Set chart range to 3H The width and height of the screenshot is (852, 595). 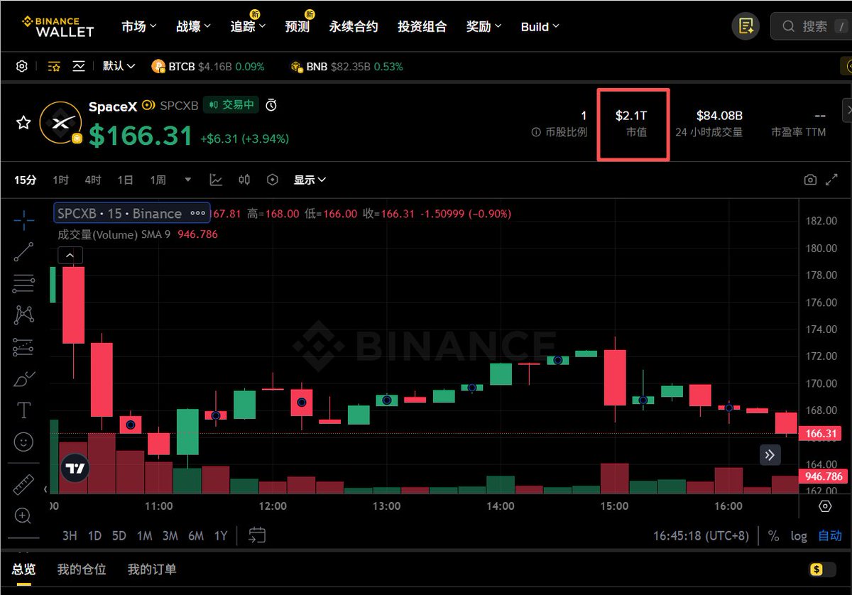pyautogui.click(x=70, y=536)
